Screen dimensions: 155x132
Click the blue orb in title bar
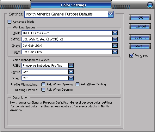(x=150, y=5)
